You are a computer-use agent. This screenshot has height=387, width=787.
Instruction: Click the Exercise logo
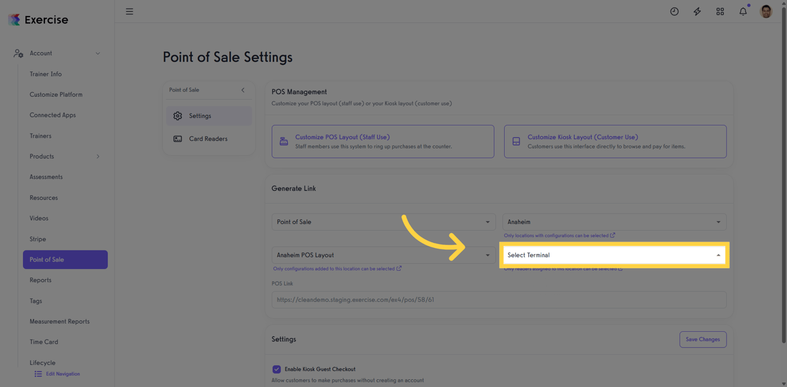click(x=39, y=20)
